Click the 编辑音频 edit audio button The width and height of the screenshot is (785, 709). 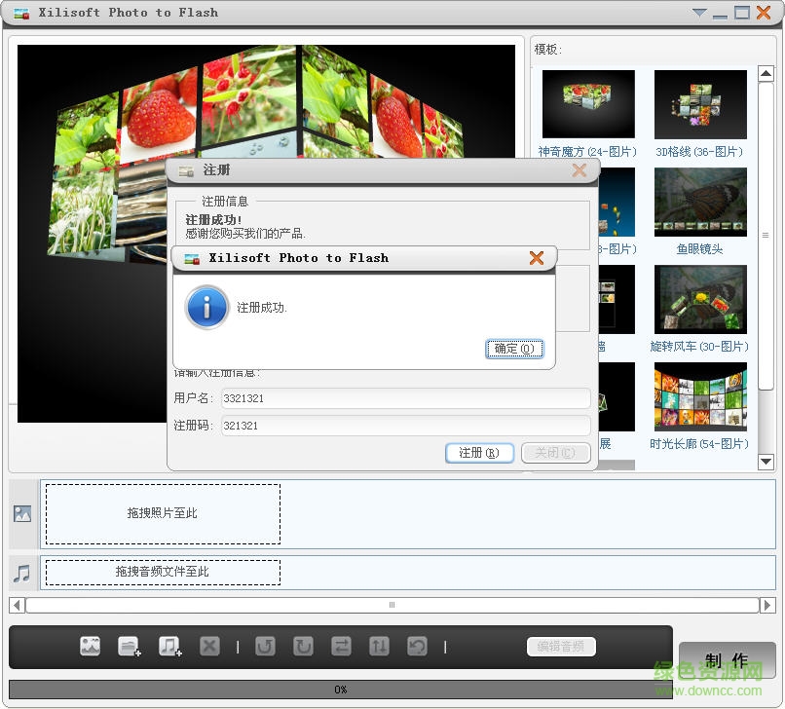pyautogui.click(x=561, y=646)
